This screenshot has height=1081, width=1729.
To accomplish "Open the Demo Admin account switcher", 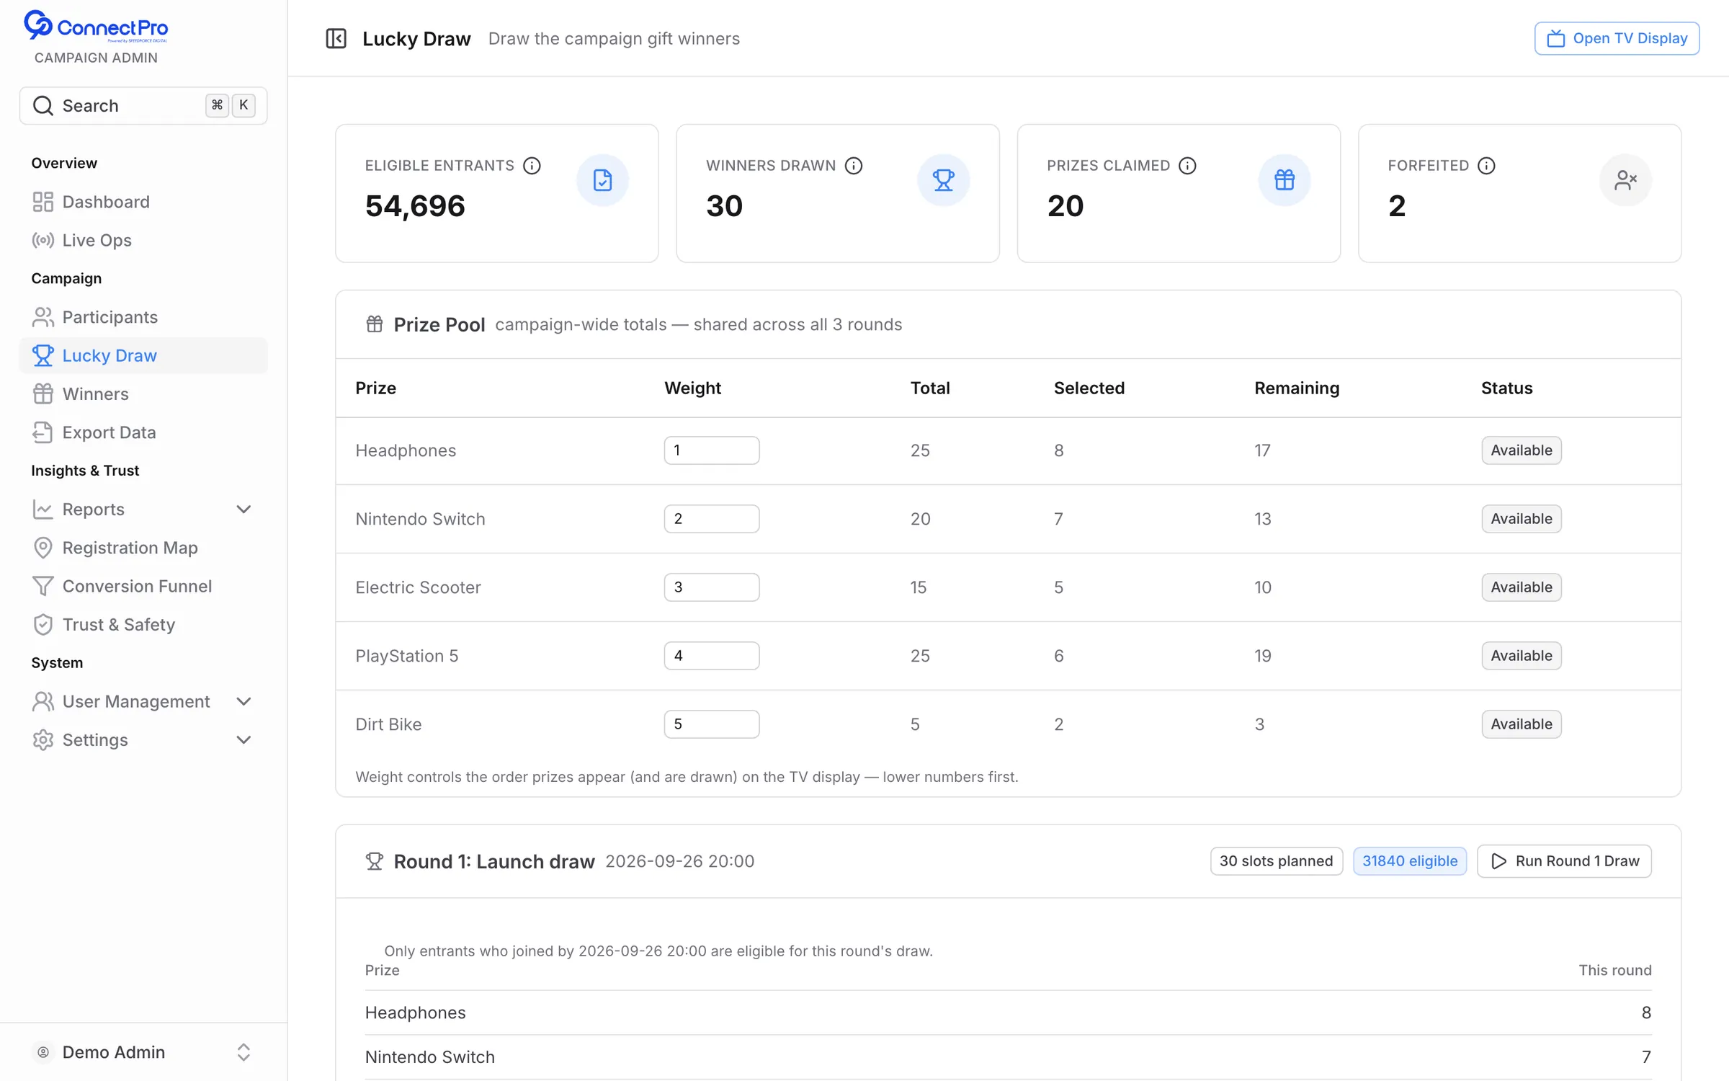I will click(143, 1052).
